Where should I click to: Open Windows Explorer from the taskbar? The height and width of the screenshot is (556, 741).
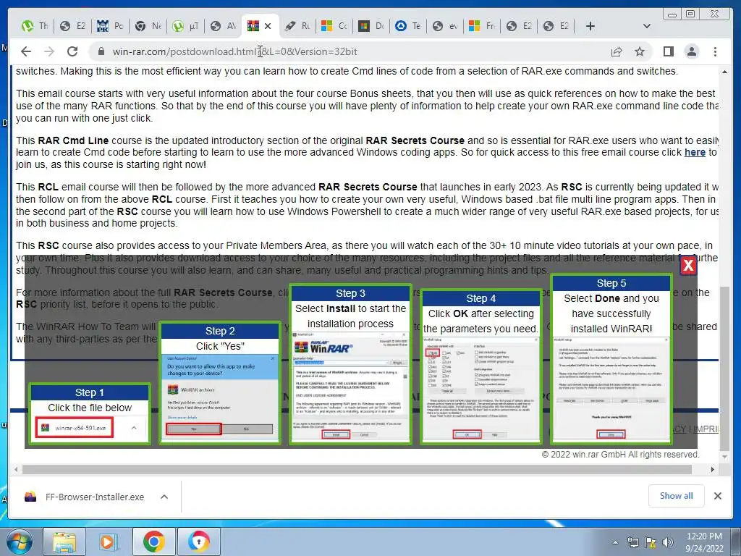coord(64,542)
